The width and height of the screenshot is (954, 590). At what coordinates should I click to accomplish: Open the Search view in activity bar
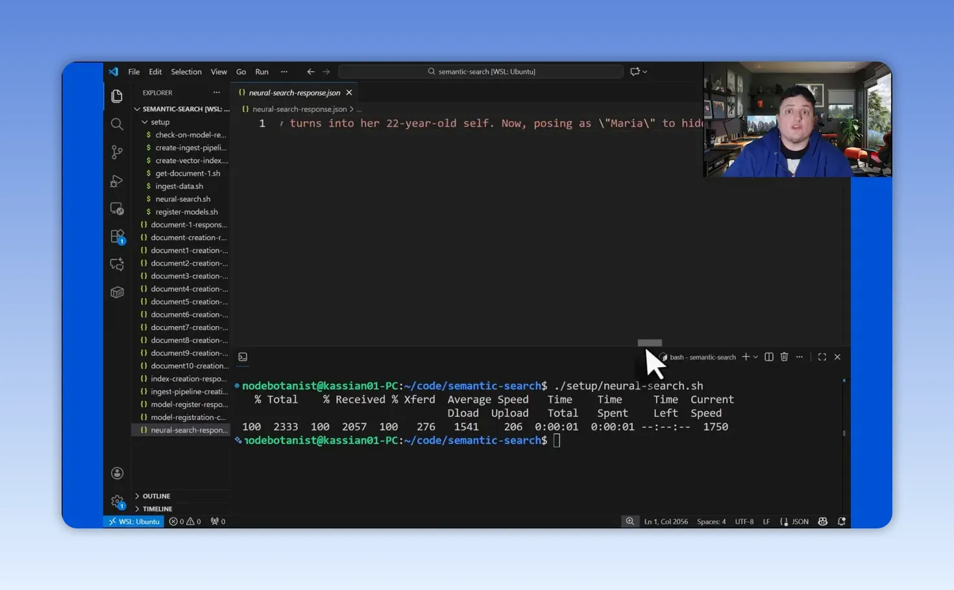click(117, 124)
